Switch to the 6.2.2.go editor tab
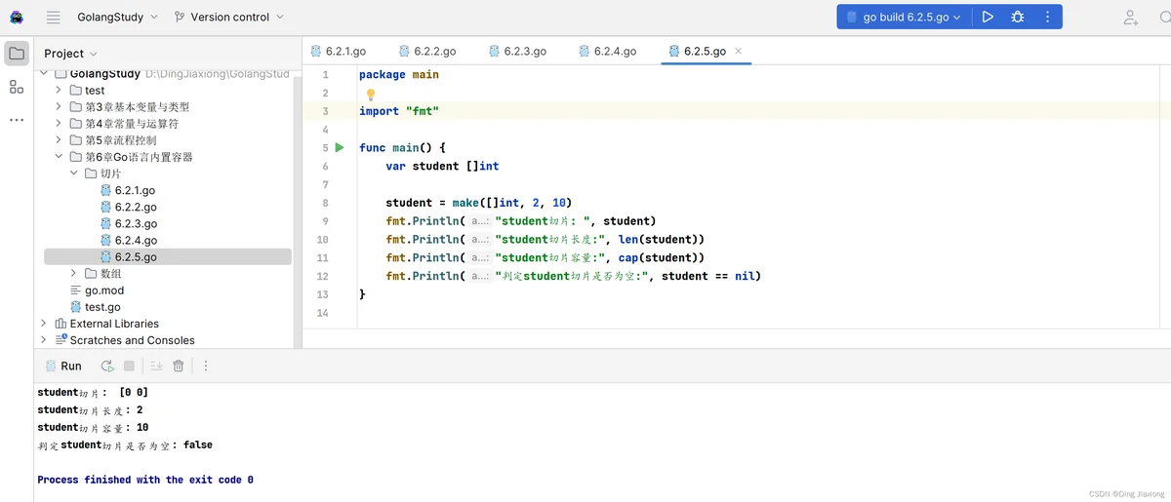This screenshot has height=502, width=1171. 427,51
